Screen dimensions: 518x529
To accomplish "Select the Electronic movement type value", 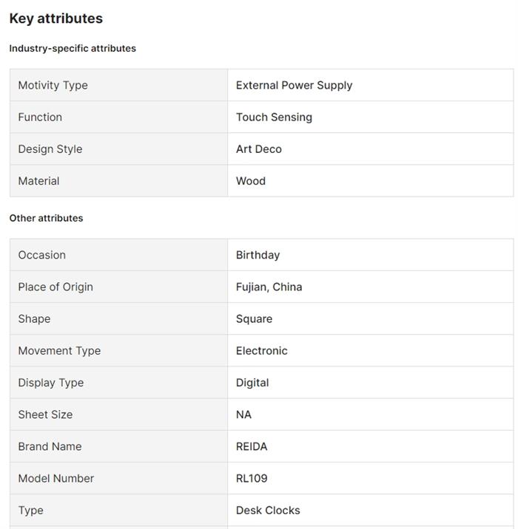I will point(262,350).
